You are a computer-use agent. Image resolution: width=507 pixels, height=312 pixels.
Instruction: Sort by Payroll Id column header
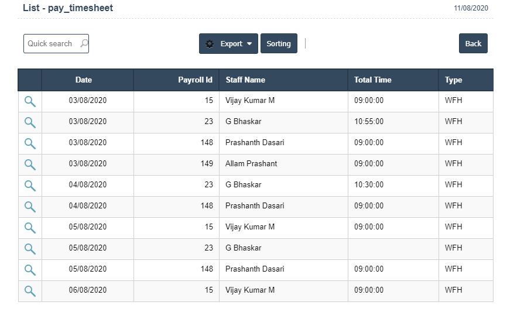pyautogui.click(x=195, y=80)
